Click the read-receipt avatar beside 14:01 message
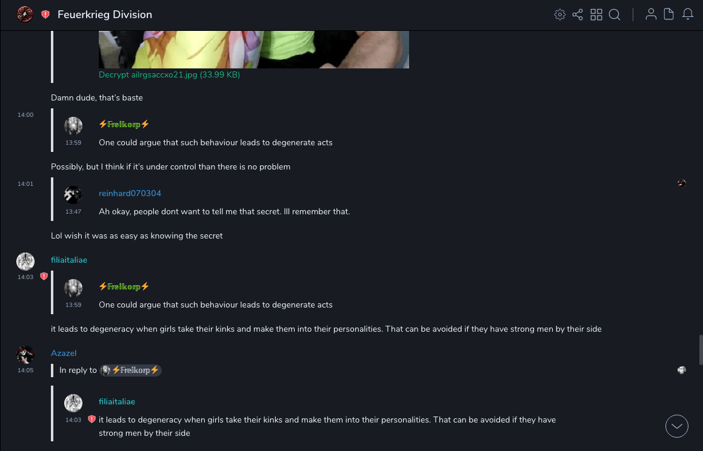This screenshot has height=451, width=703. (x=682, y=183)
